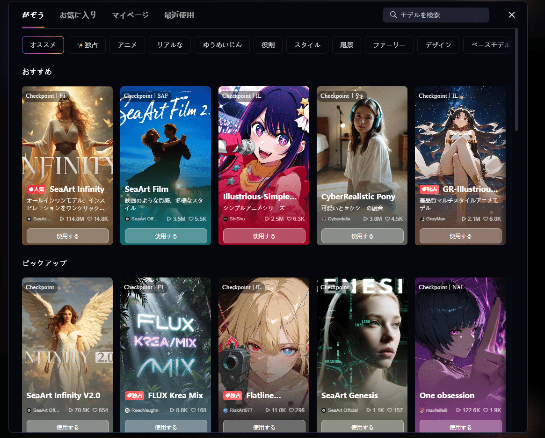Click 使用する under GR-Illustrious
Viewport: 545px width, 438px height.
click(460, 236)
